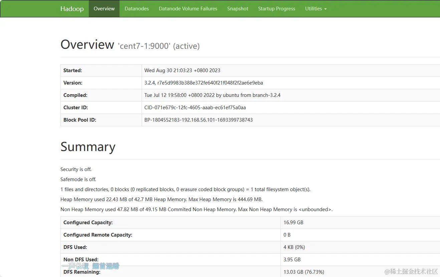Select the 13.03 GB (76.73%) value
Viewport: 440px width, 277px height.
(304, 272)
